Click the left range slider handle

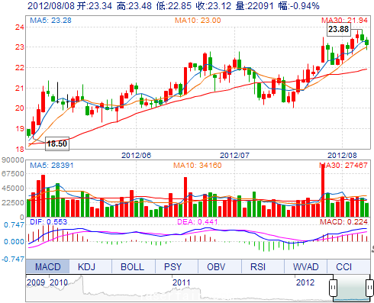click(333, 288)
